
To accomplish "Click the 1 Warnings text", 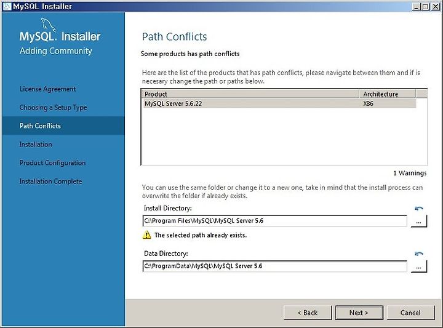I will coord(410,173).
